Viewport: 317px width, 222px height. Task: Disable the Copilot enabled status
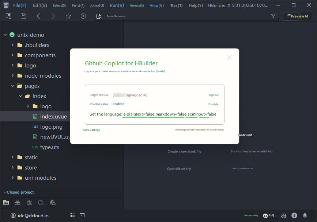point(214,104)
